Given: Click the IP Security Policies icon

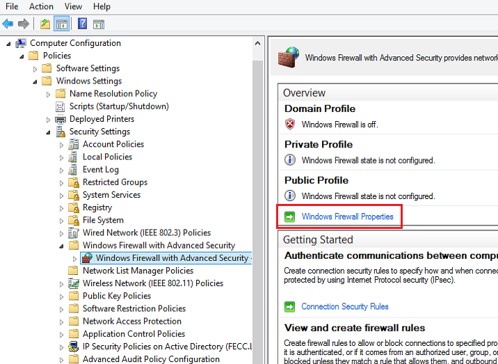Looking at the screenshot, I should (74, 347).
